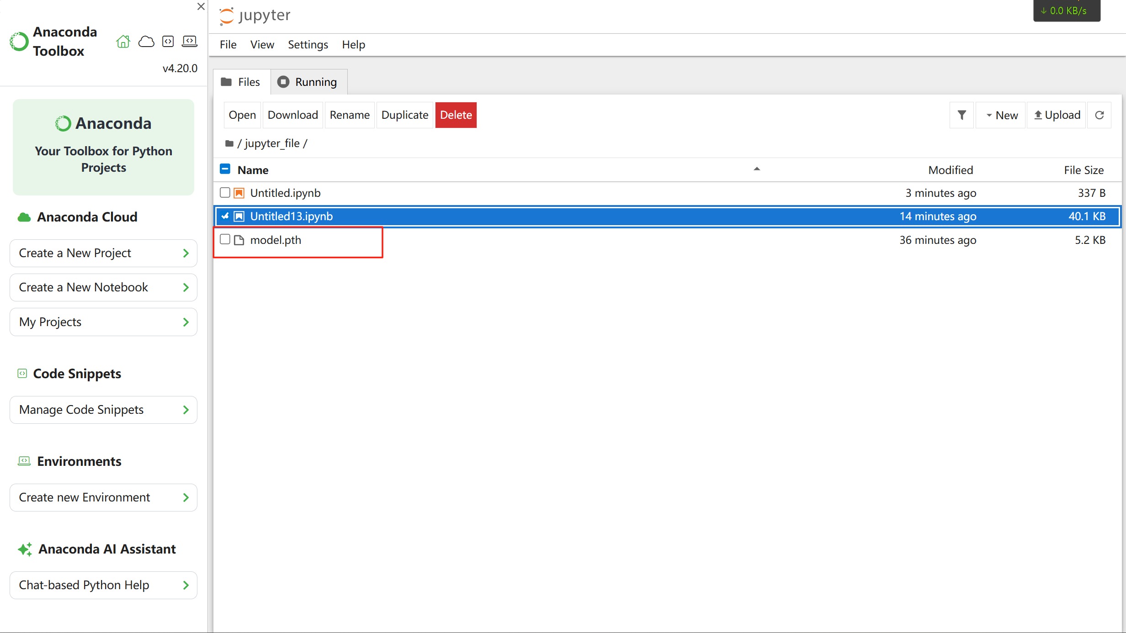Open the New dropdown menu
Screen dimensions: 1126x633
(x=1001, y=115)
